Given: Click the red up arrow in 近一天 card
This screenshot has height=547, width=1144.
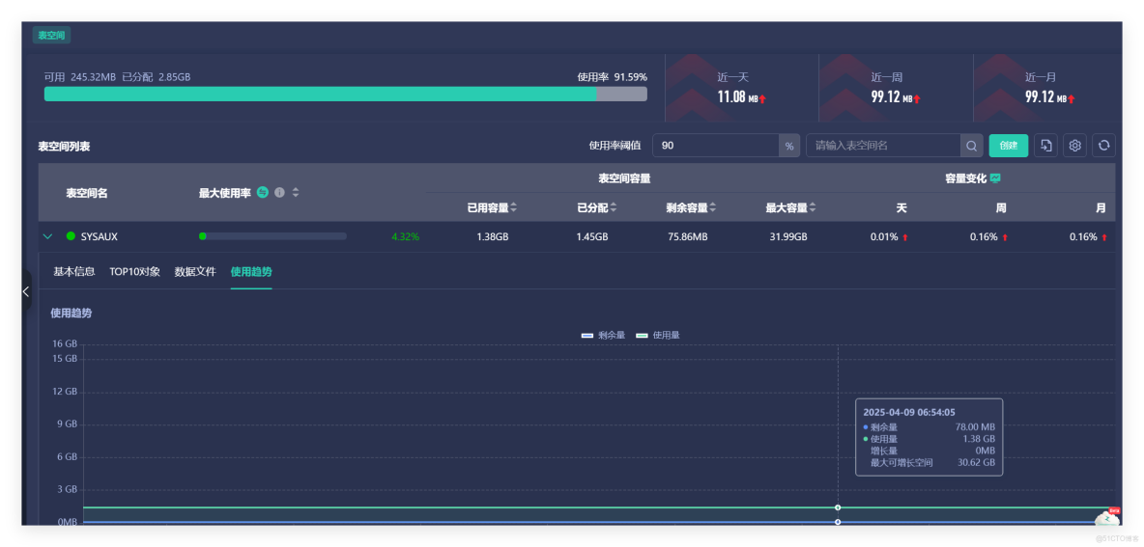Looking at the screenshot, I should tap(761, 99).
